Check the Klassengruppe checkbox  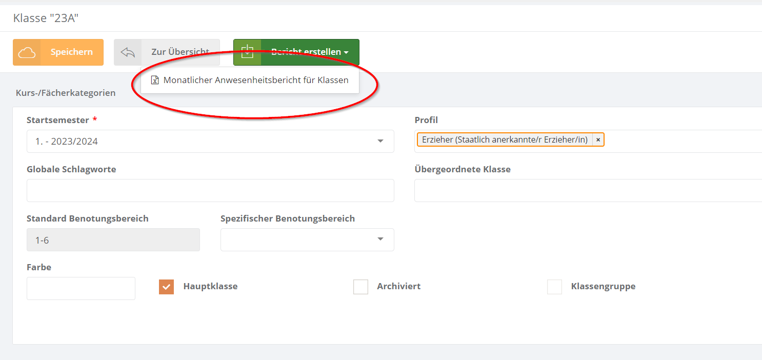pyautogui.click(x=555, y=287)
